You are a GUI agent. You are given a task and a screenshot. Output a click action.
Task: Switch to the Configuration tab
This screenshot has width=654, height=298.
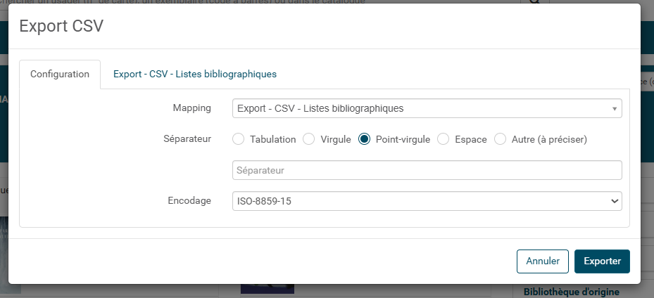(x=60, y=74)
